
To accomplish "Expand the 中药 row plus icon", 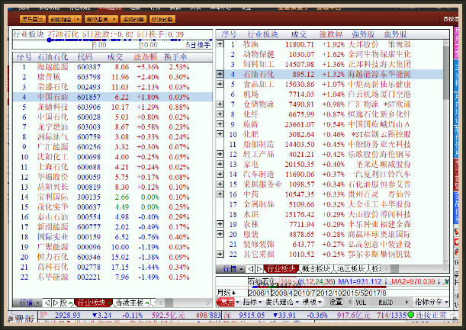I will 220,194.
